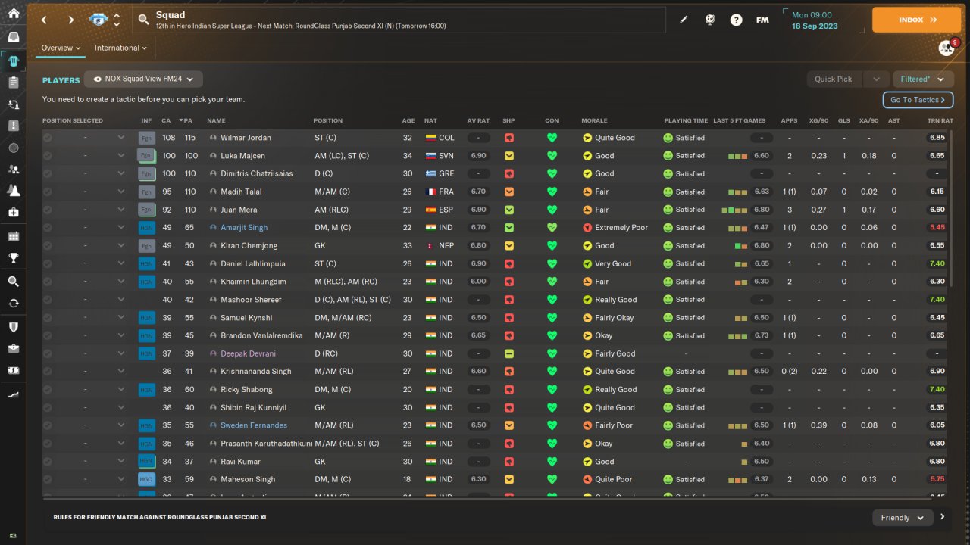The image size is (970, 545).
Task: Open the Schedule calendar sidebar icon
Action: tap(14, 236)
